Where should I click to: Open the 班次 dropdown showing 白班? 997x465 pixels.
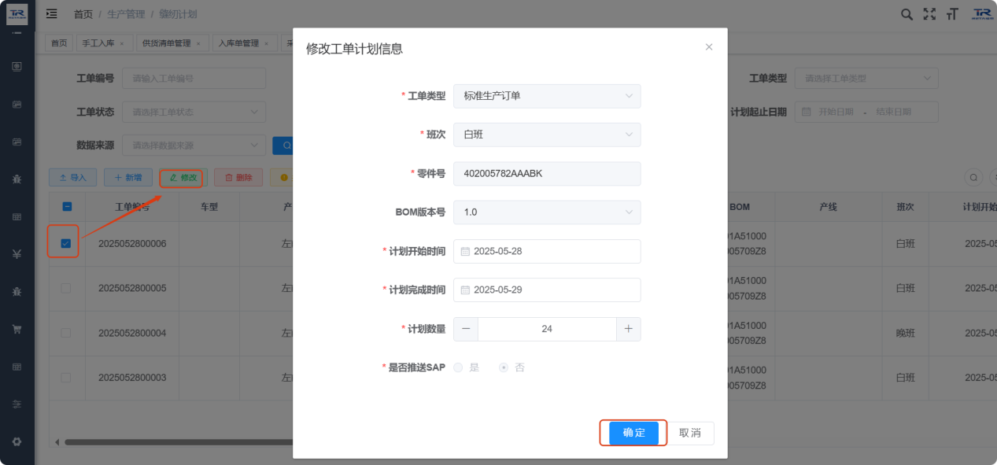point(547,135)
